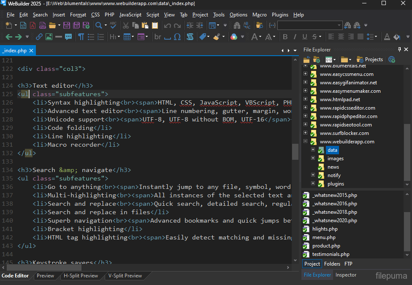Toggle italic formatting
412x285 pixels.
pyautogui.click(x=295, y=37)
